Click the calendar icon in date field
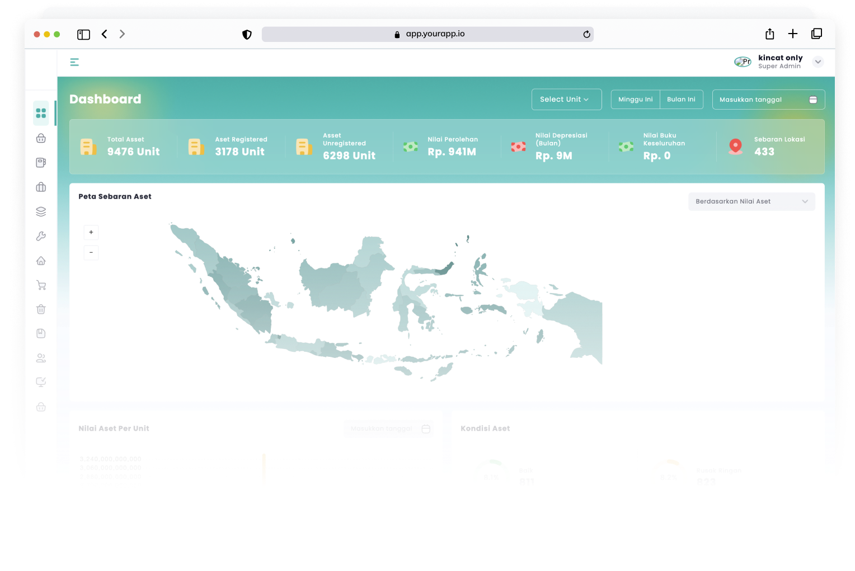This screenshot has height=571, width=855. click(813, 100)
